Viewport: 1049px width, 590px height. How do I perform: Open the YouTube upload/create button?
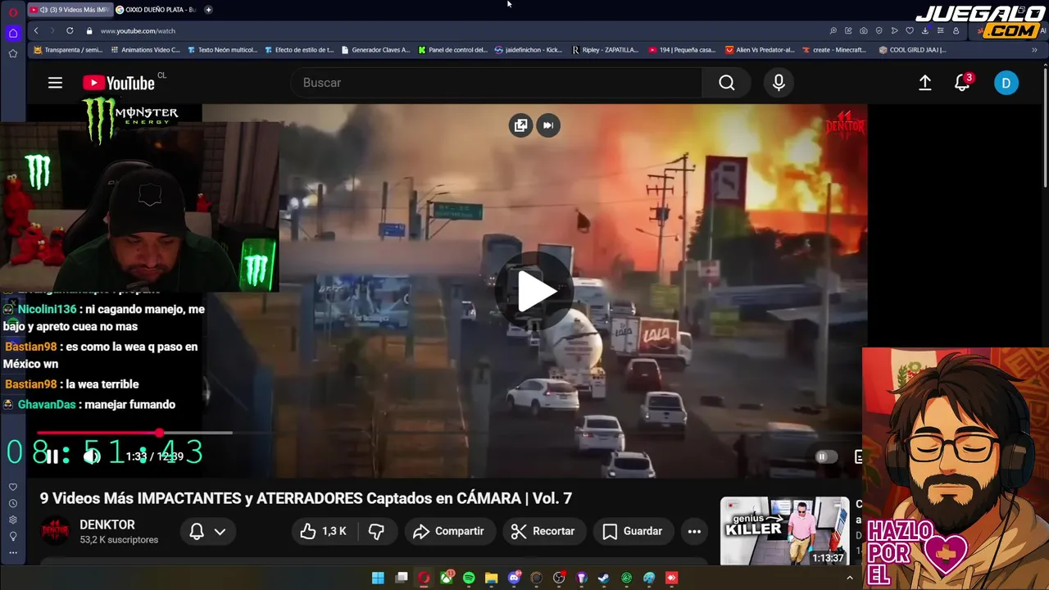coord(924,83)
